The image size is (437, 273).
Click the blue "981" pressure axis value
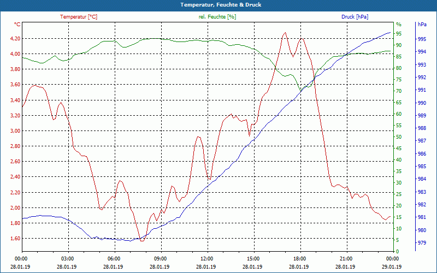(422, 217)
